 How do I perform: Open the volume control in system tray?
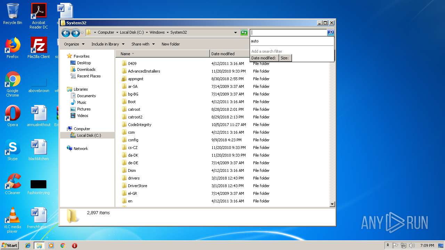[412, 245]
